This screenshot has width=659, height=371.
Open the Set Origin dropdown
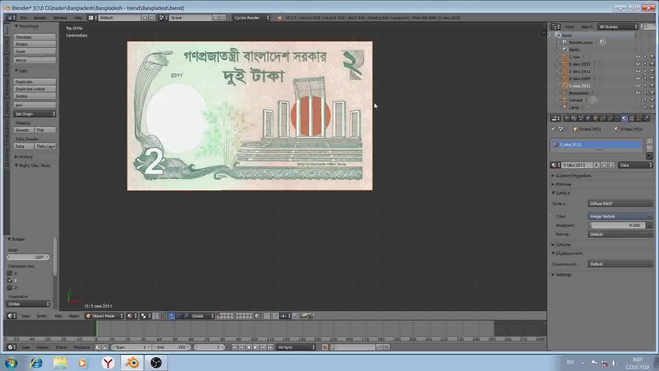[x=34, y=114]
